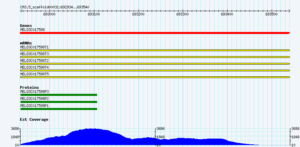Image resolution: width=300 pixels, height=147 pixels.
Task: Click the Genes track heading
Action: click(x=26, y=26)
